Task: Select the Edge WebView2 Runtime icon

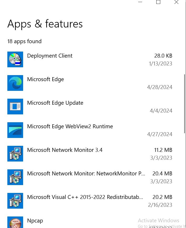Action: tap(15, 130)
